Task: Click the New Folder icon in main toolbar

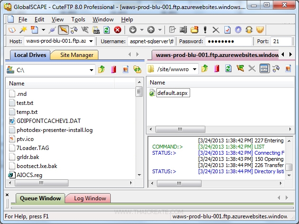Action: [194, 30]
